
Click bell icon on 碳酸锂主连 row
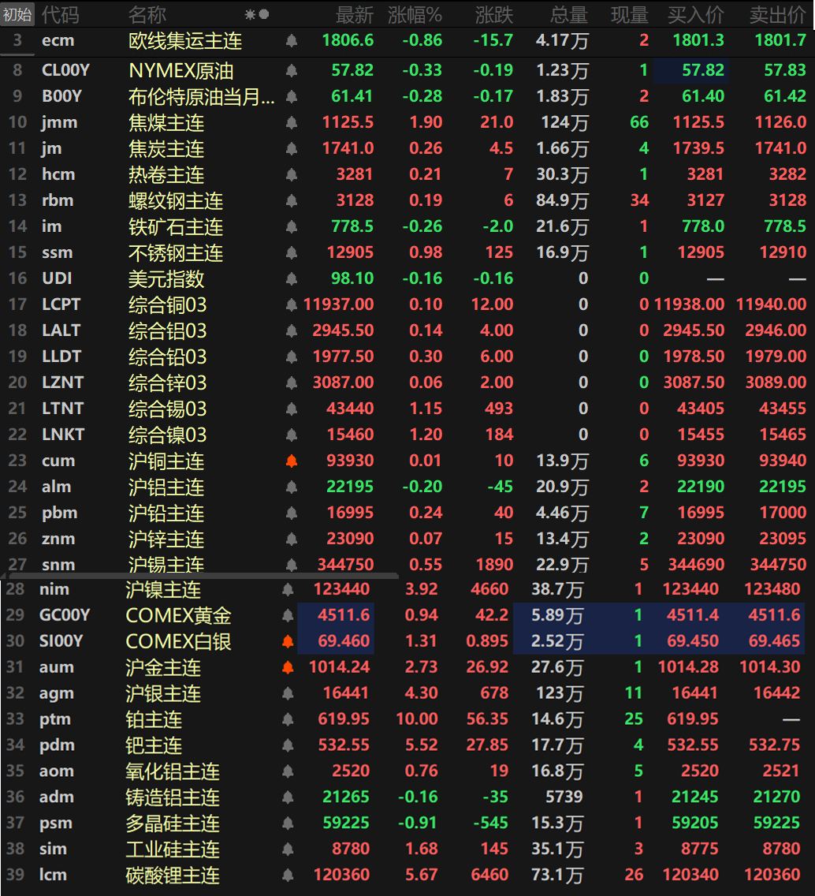pyautogui.click(x=288, y=875)
